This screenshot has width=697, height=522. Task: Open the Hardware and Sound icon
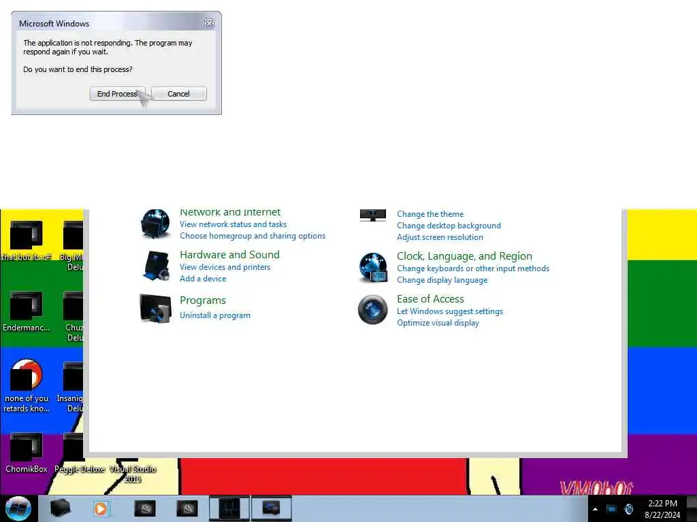156,266
